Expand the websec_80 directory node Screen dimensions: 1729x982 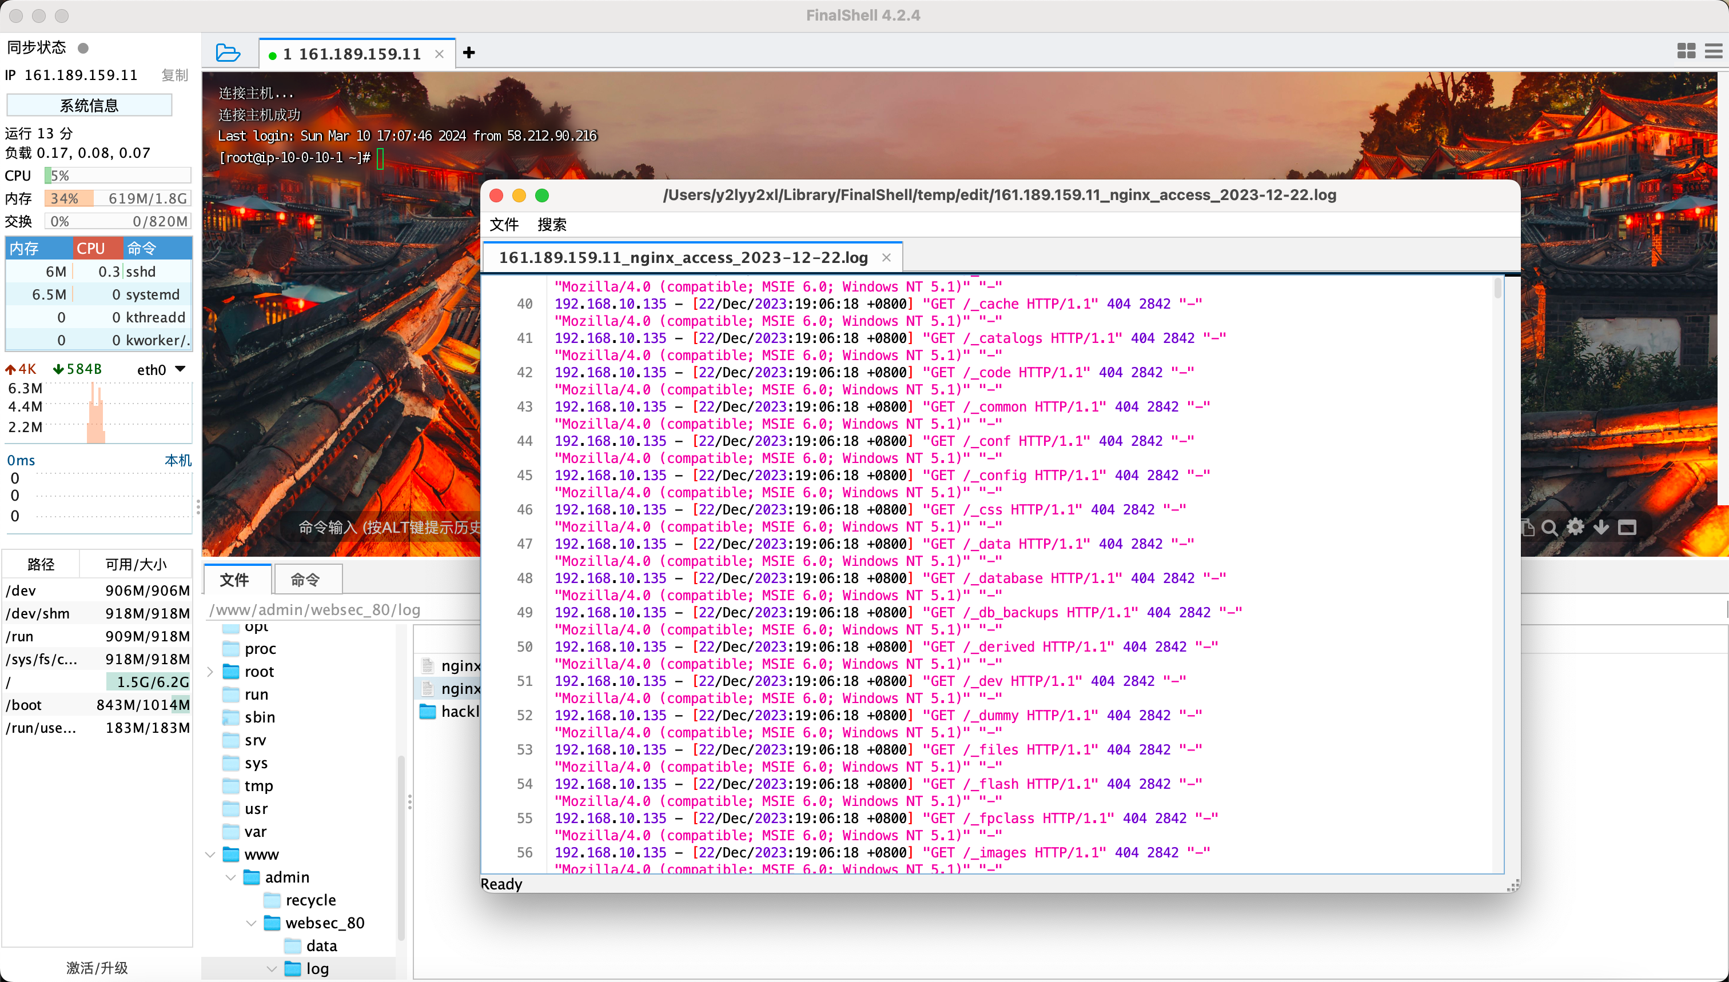point(254,923)
